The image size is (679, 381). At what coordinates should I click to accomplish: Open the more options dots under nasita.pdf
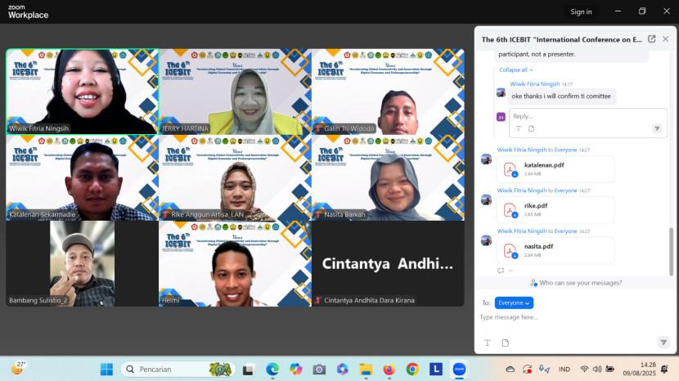tap(510, 271)
